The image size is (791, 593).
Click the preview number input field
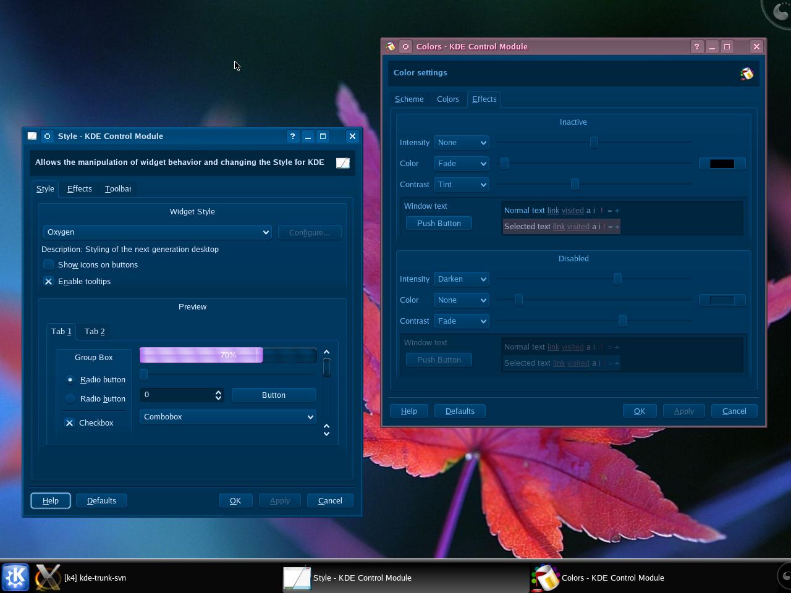pyautogui.click(x=177, y=395)
